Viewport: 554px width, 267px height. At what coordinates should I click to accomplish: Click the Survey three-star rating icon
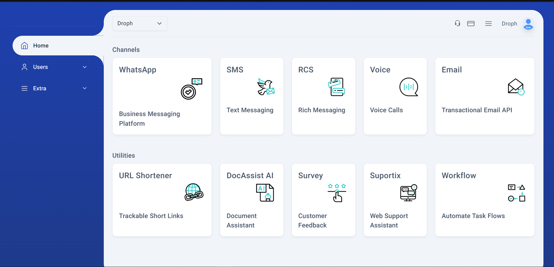click(x=337, y=186)
